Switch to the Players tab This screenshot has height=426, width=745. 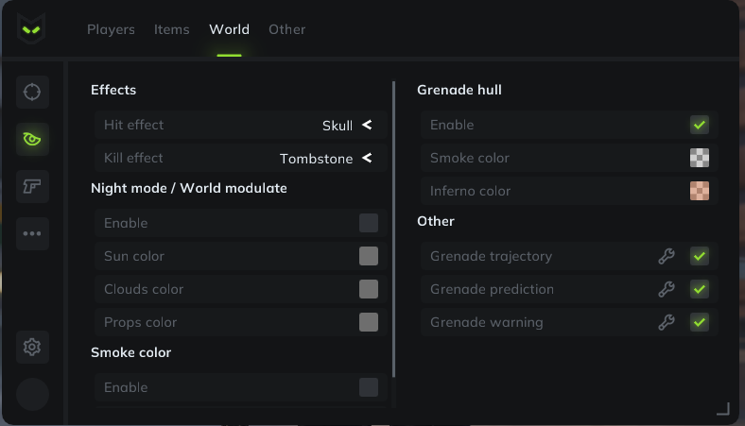(x=111, y=29)
